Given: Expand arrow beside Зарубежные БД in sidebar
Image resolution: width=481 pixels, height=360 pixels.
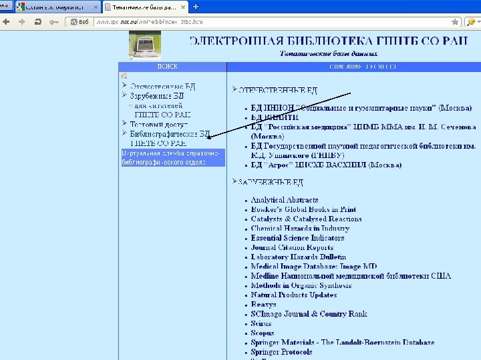Looking at the screenshot, I should [x=124, y=95].
